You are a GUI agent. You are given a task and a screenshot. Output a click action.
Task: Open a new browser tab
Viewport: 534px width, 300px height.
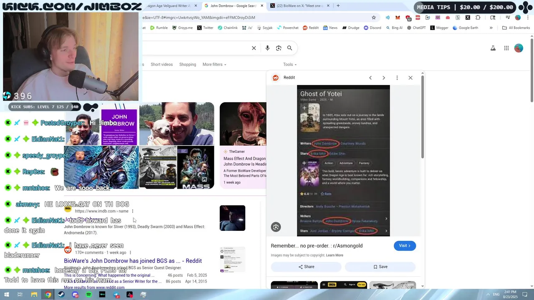[338, 6]
